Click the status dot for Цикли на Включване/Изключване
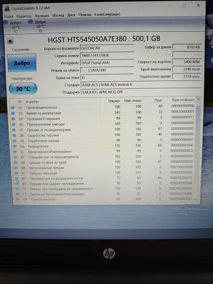The width and height of the screenshot is (213, 284). pyautogui.click(x=17, y=194)
